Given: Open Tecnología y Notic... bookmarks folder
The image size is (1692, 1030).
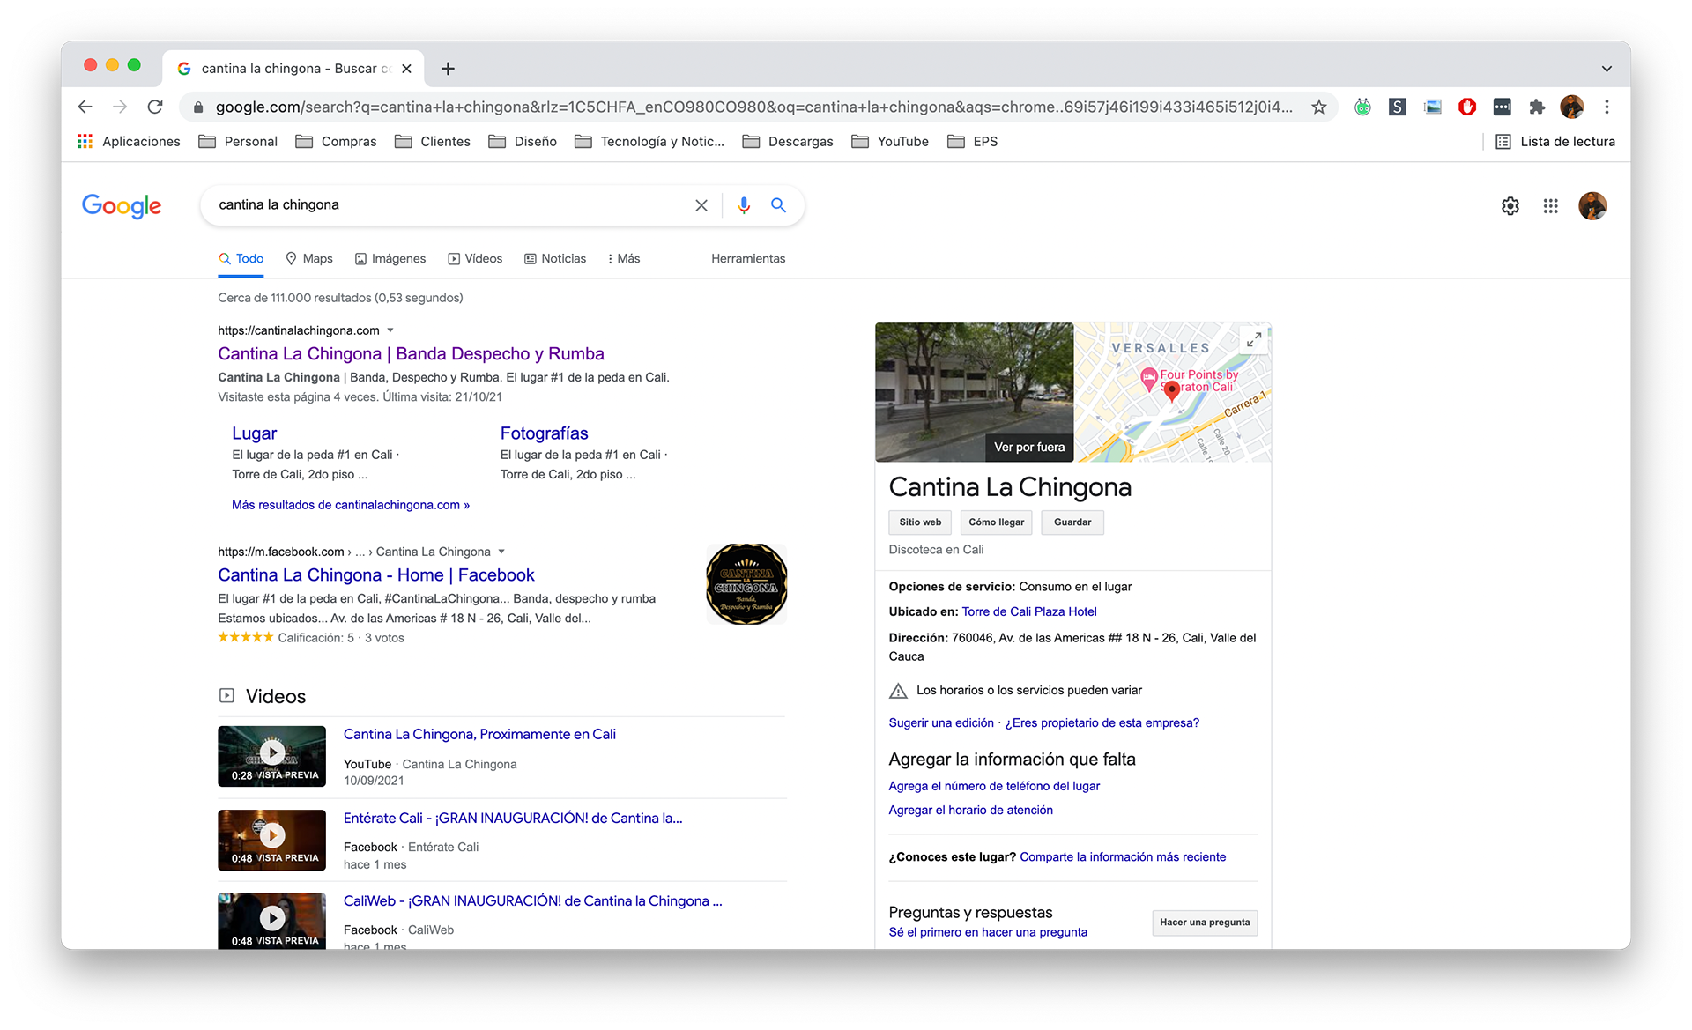Looking at the screenshot, I should pos(649,141).
